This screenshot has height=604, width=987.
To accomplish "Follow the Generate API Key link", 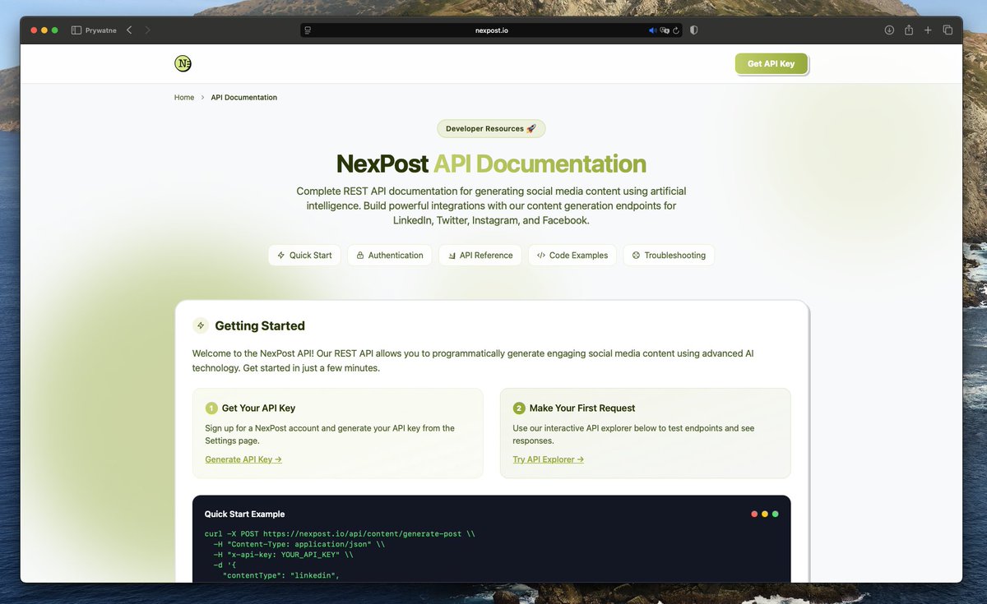I will (243, 459).
